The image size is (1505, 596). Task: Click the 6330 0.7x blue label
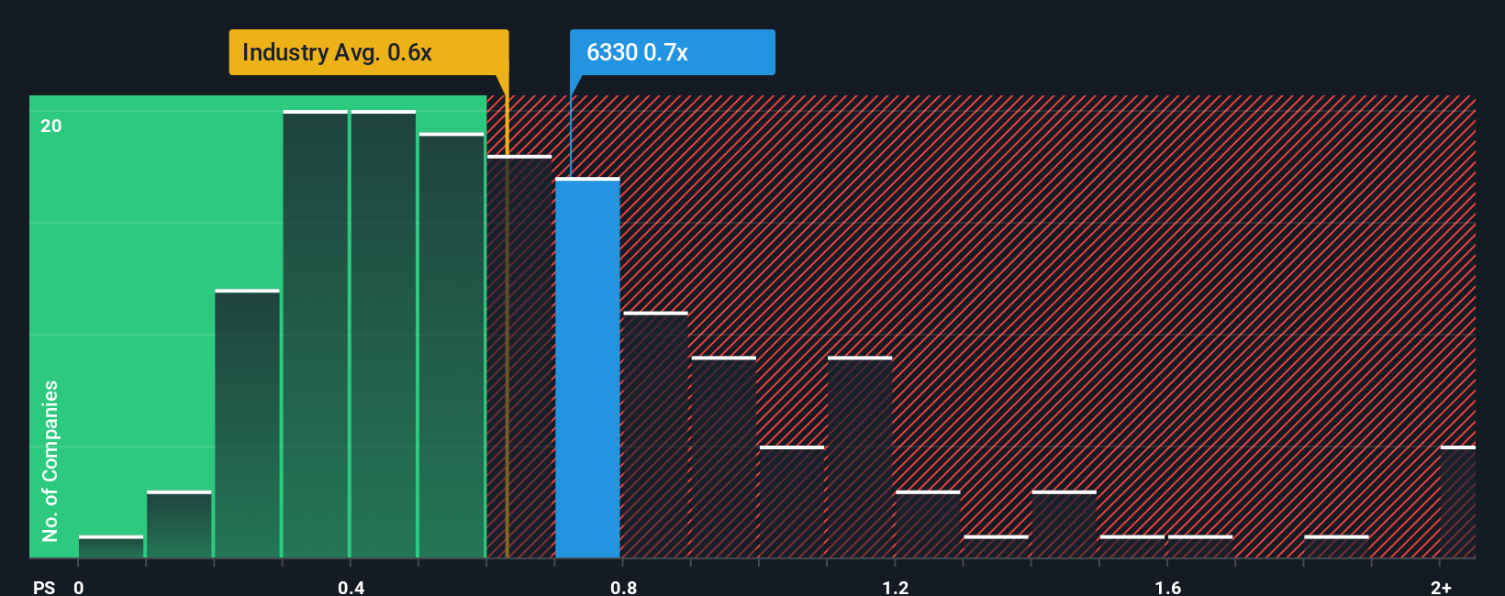pyautogui.click(x=672, y=52)
